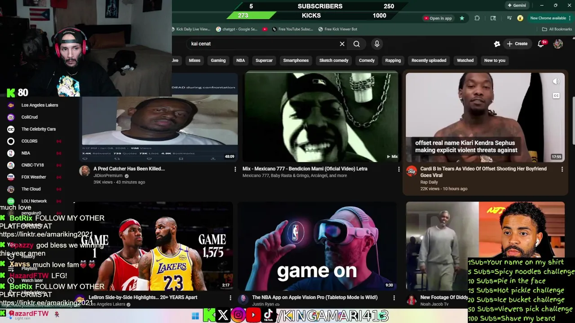575x323 pixels.
Task: Click New Chrome available update button
Action: (551, 18)
